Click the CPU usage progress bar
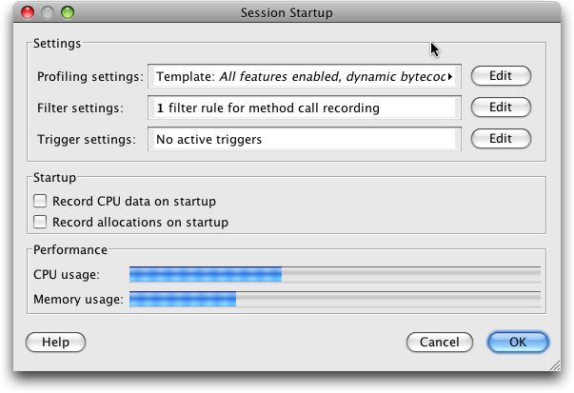Image resolution: width=574 pixels, height=393 pixels. click(333, 275)
